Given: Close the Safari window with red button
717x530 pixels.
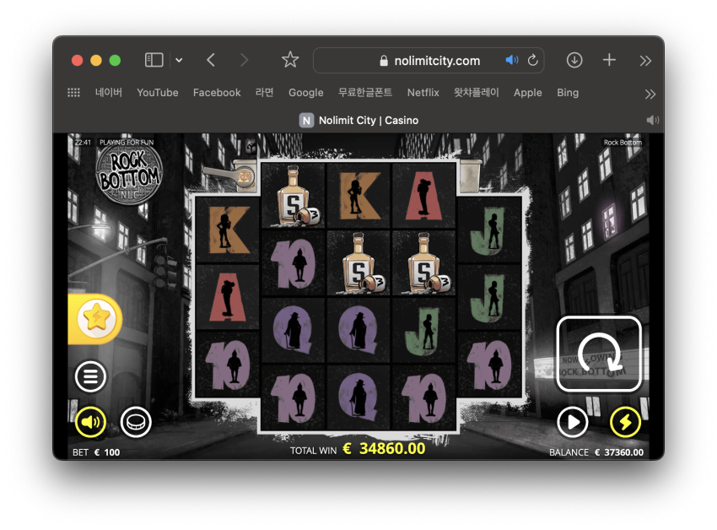Looking at the screenshot, I should tap(78, 60).
